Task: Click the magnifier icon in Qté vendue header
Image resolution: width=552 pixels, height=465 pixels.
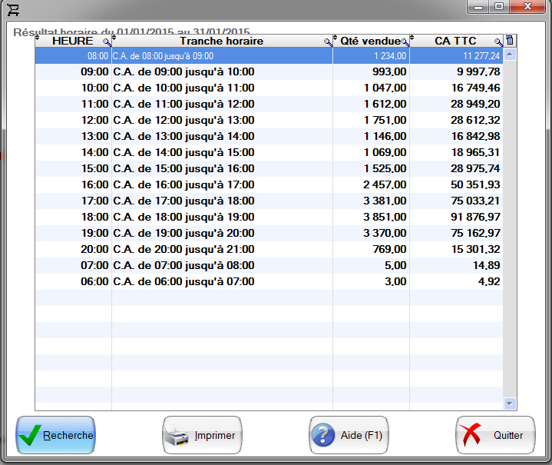Action: coord(405,42)
